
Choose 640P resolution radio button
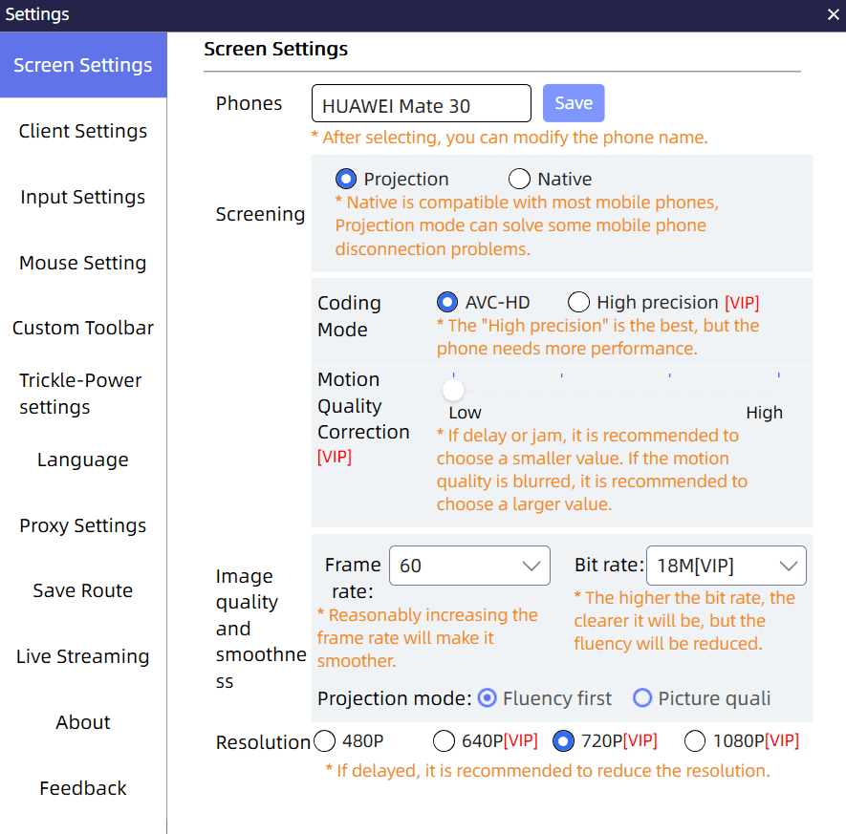pos(444,740)
